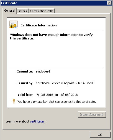Click the Issued to label

pos(25,71)
